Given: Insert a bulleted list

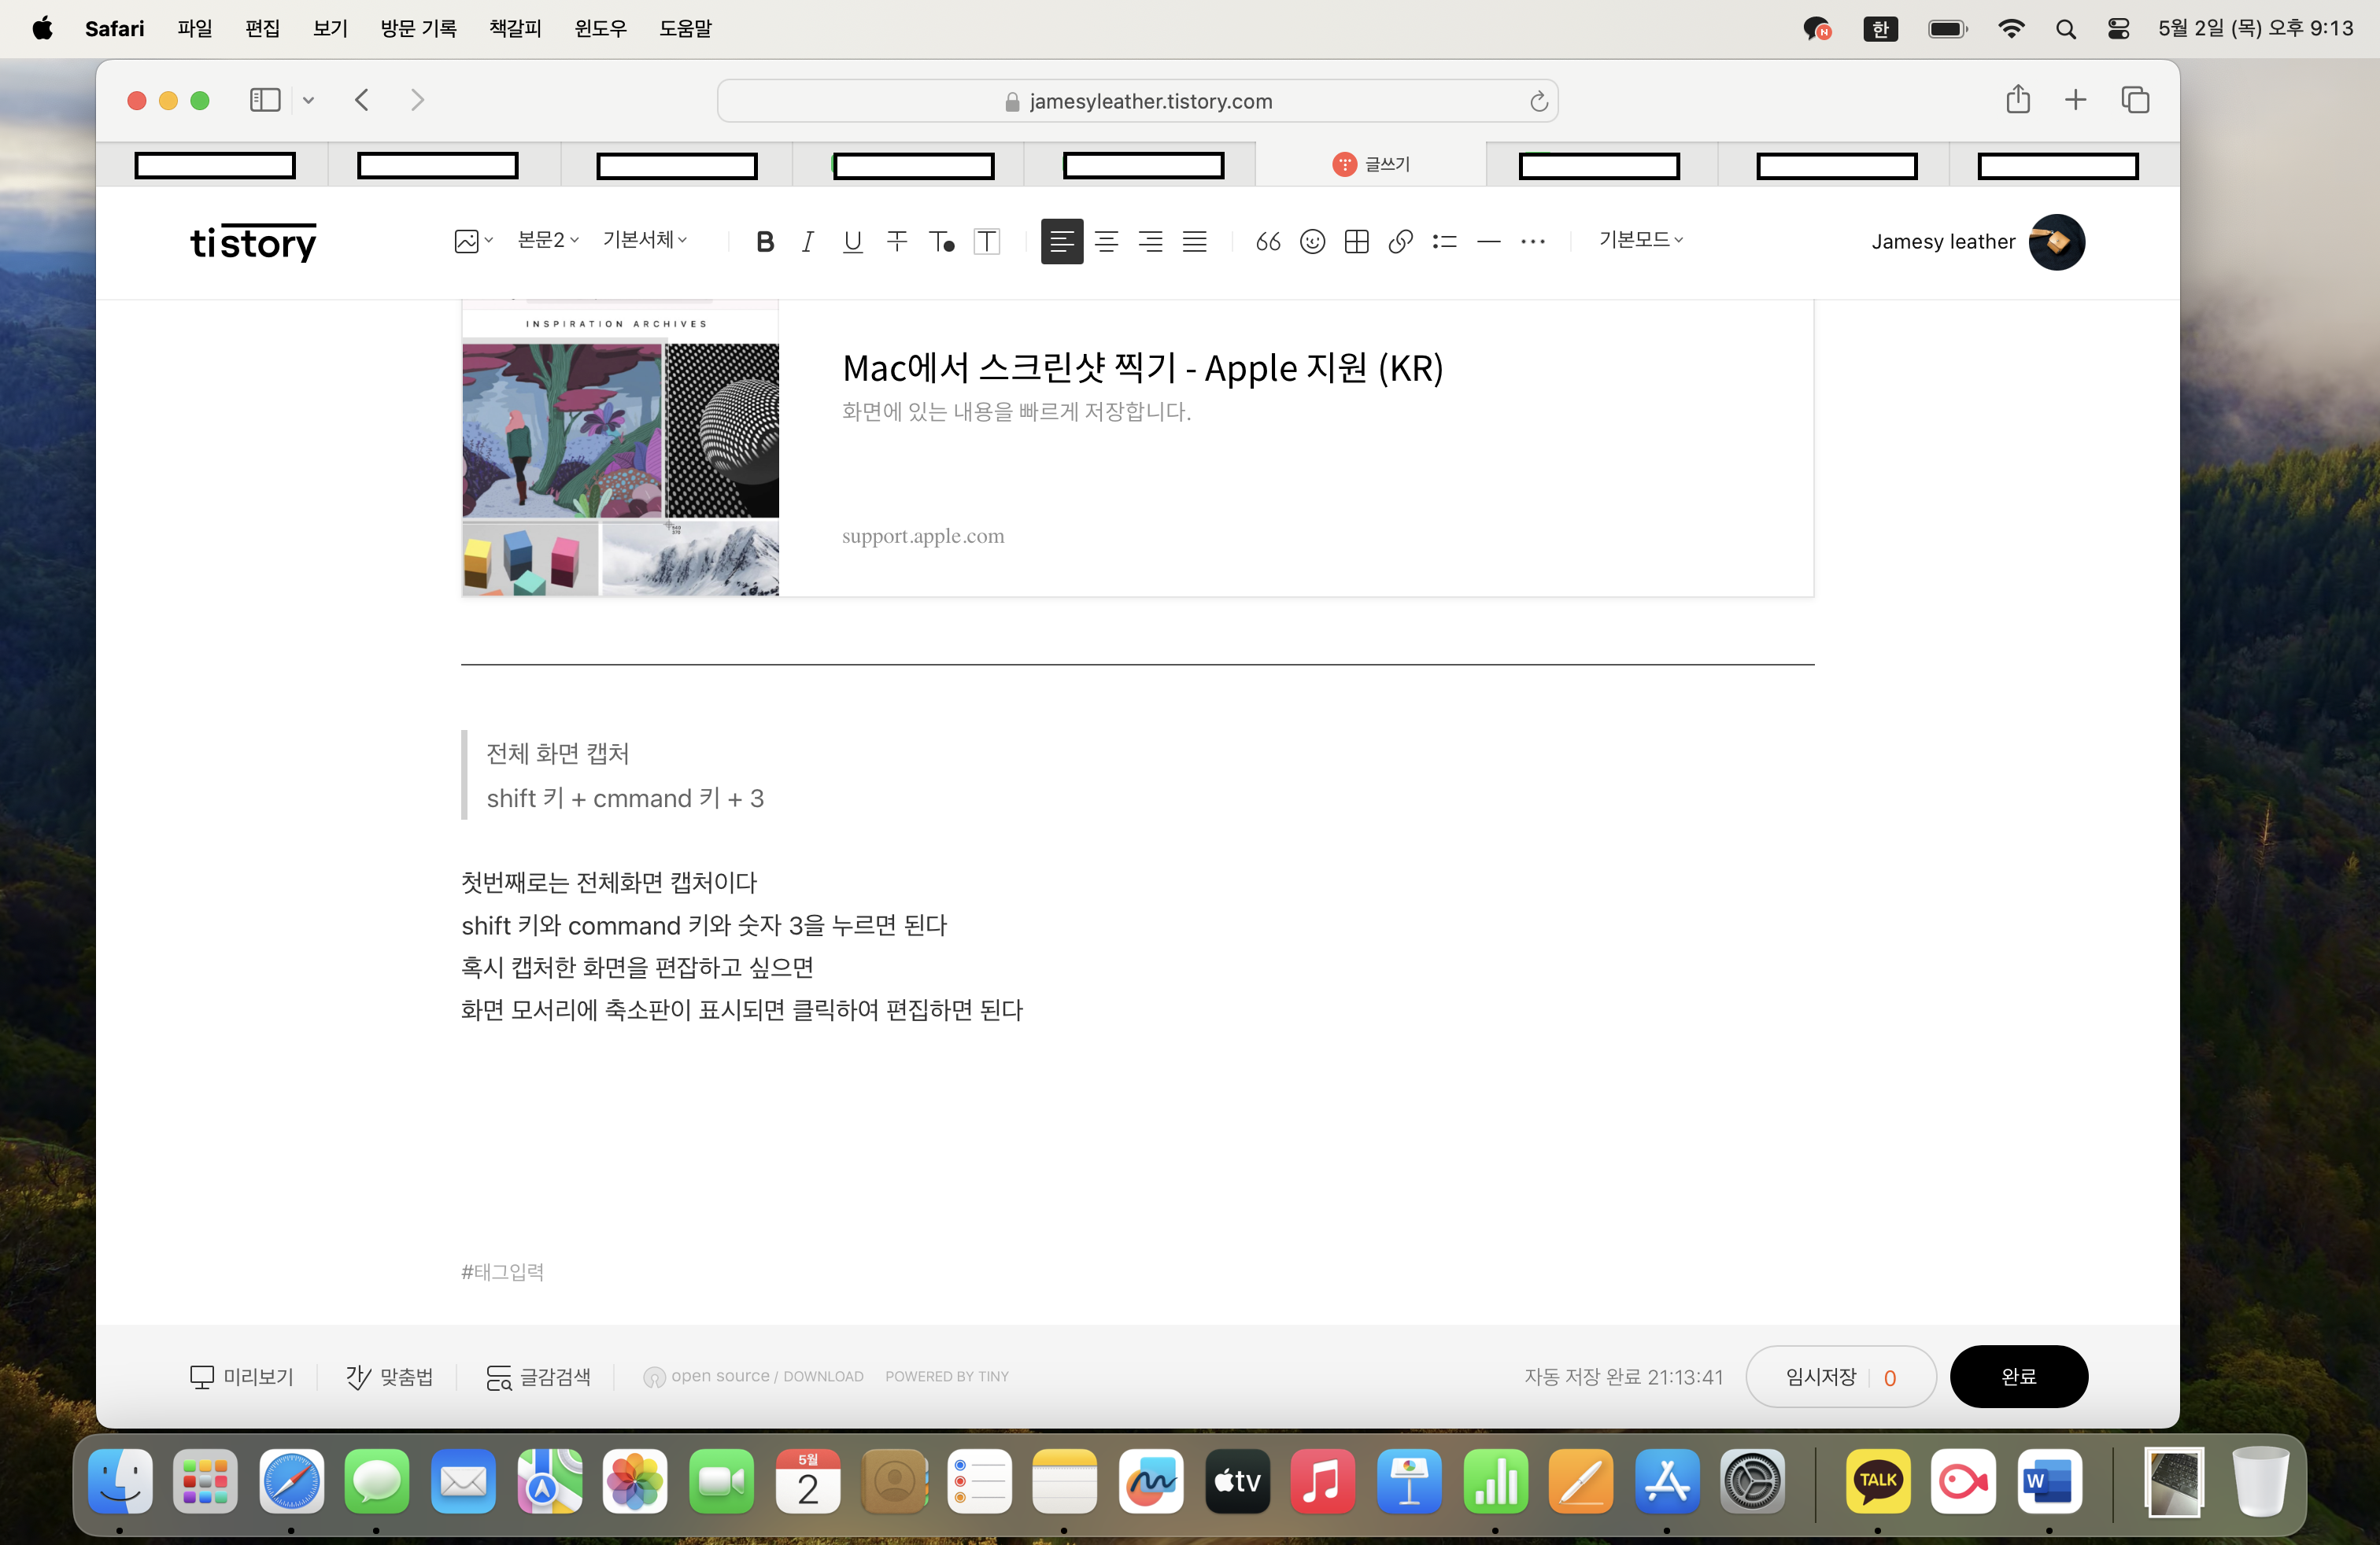Looking at the screenshot, I should click(1444, 242).
